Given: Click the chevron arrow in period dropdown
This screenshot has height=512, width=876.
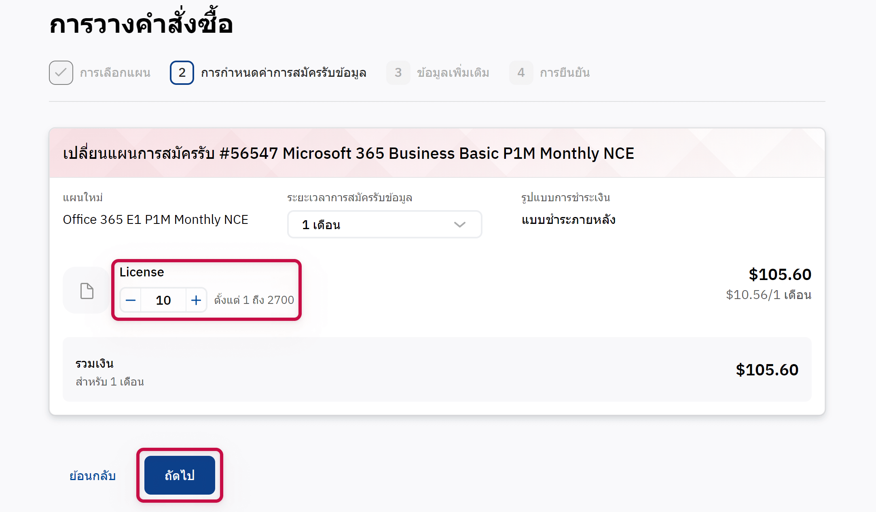Looking at the screenshot, I should coord(460,225).
